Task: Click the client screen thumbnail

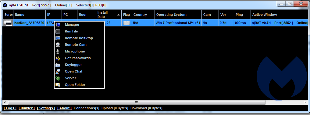Action: click(x=8, y=23)
